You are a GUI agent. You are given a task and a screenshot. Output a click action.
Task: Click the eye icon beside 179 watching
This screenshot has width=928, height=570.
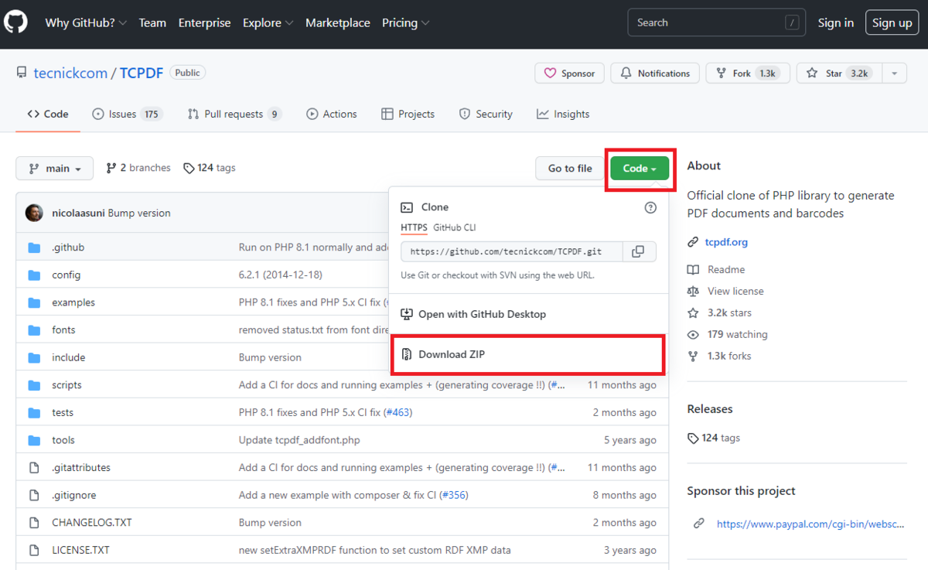(x=693, y=335)
